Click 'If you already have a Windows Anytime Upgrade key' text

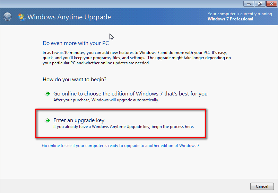tap(102, 127)
